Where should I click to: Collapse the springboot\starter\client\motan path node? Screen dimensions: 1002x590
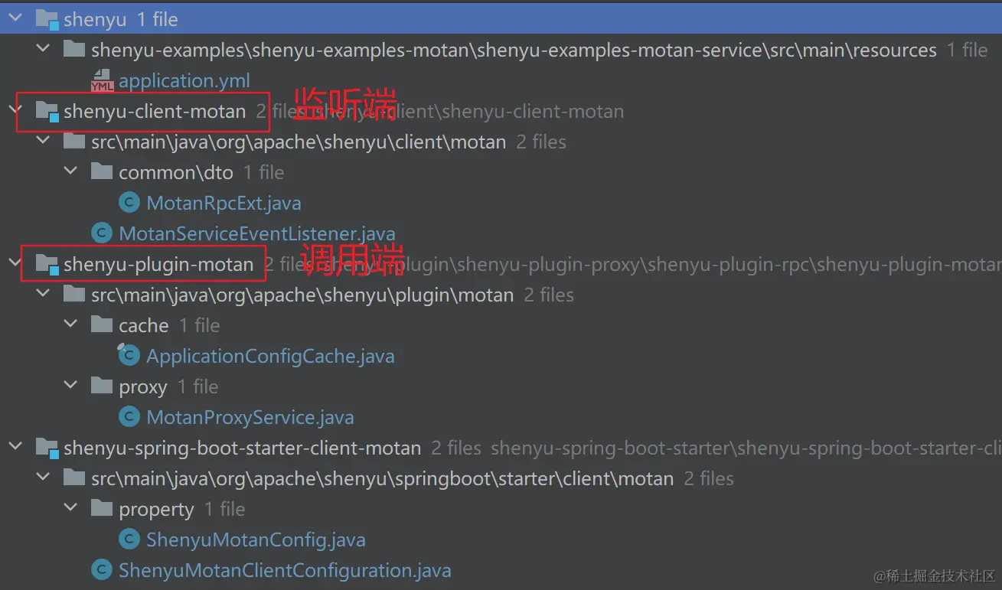[44, 478]
